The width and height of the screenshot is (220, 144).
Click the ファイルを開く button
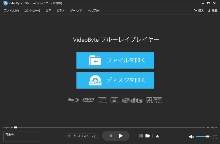tap(115, 60)
